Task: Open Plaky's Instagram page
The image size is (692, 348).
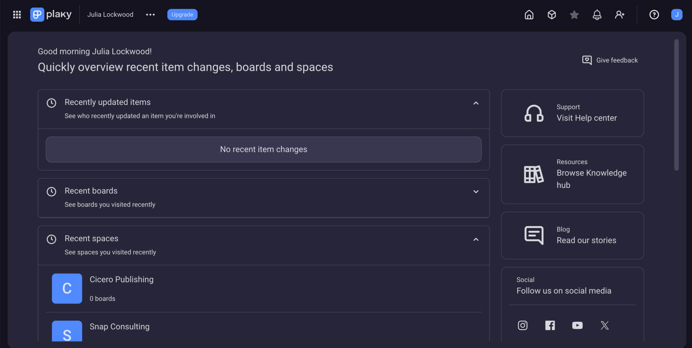Action: coord(522,325)
